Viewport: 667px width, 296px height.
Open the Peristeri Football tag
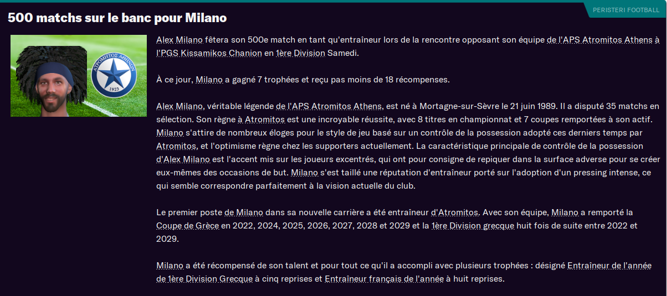(625, 10)
